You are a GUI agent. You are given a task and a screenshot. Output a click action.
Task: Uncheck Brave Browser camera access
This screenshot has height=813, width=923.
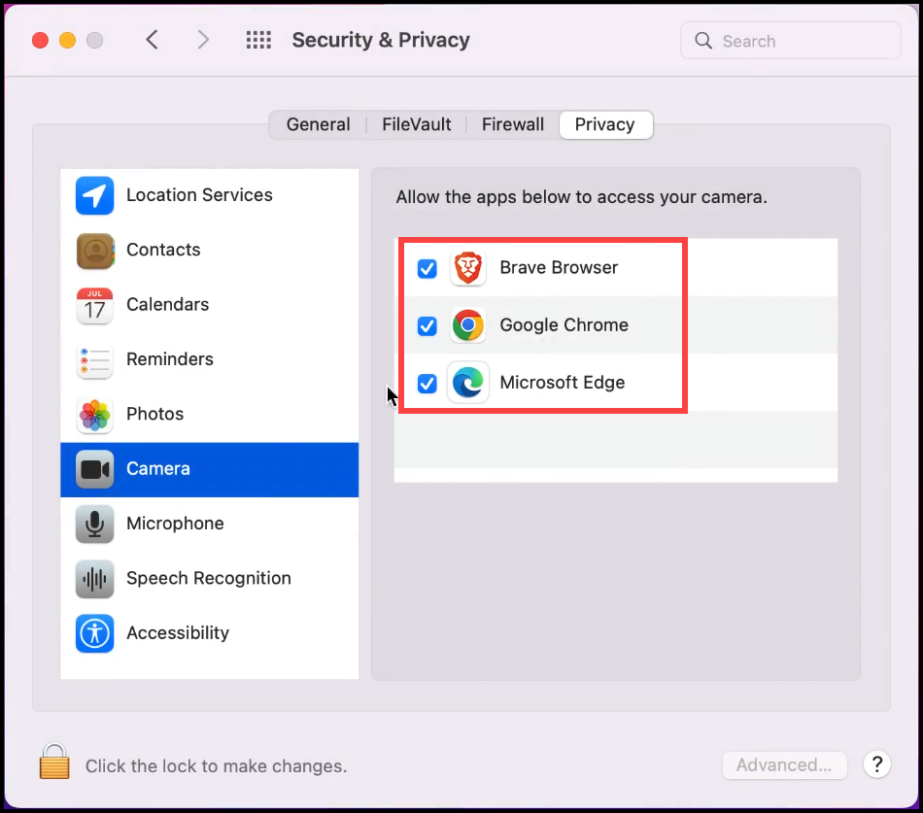[x=427, y=268]
